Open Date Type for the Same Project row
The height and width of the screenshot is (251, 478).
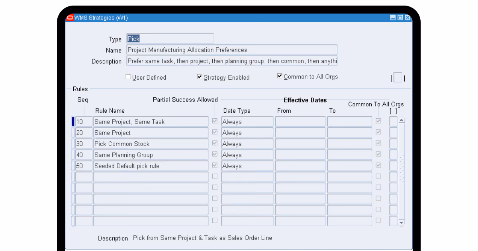click(247, 133)
